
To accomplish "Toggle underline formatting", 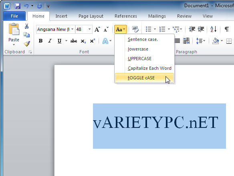I will click(x=59, y=41).
